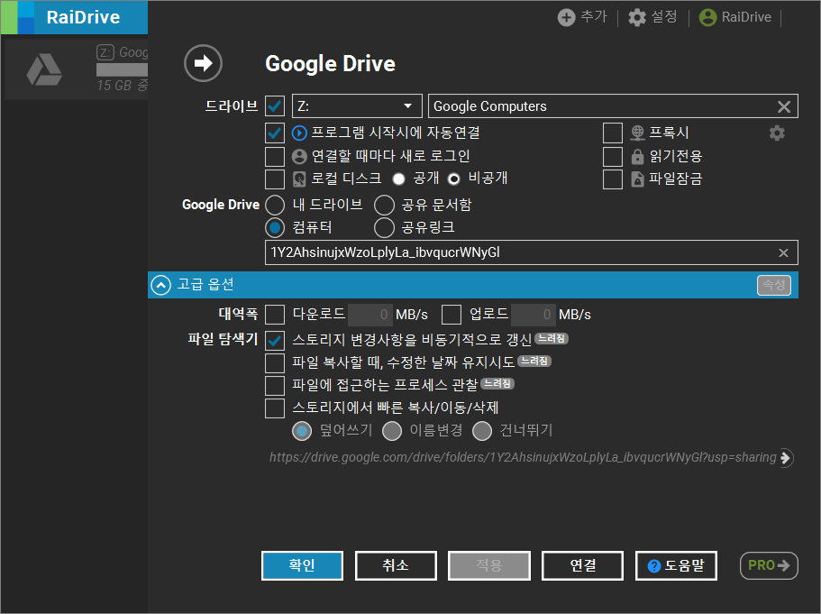Collapse the 고급 옵션 section
The image size is (821, 614).
click(160, 285)
